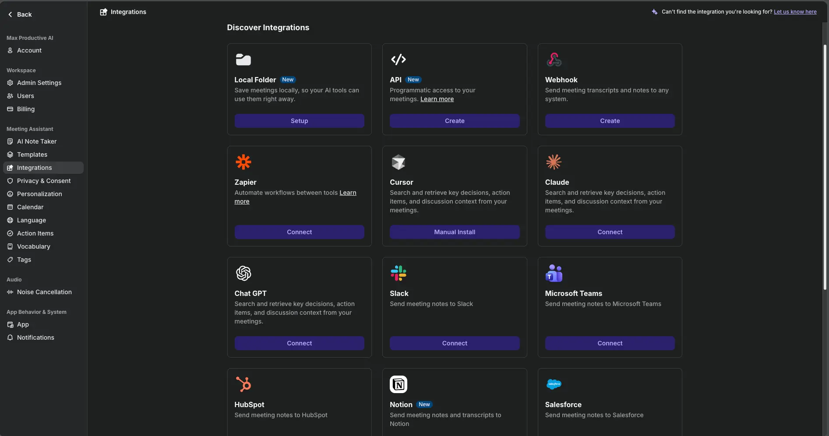
Task: Click the Account person icon in sidebar
Action: click(10, 50)
